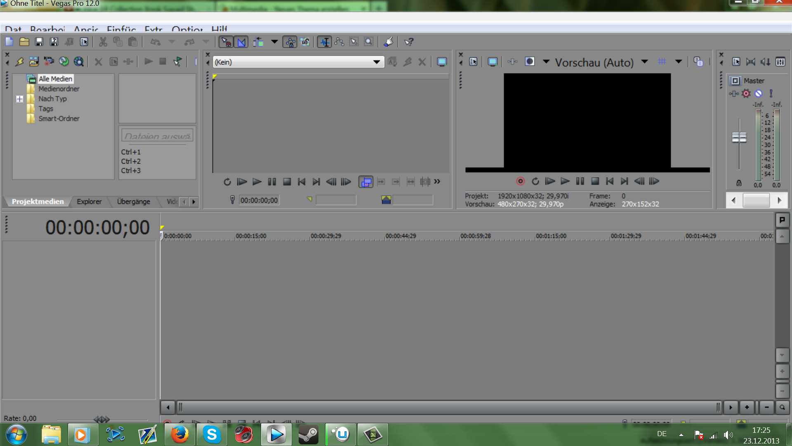
Task: Open the (Kein) preset dropdown
Action: point(376,62)
